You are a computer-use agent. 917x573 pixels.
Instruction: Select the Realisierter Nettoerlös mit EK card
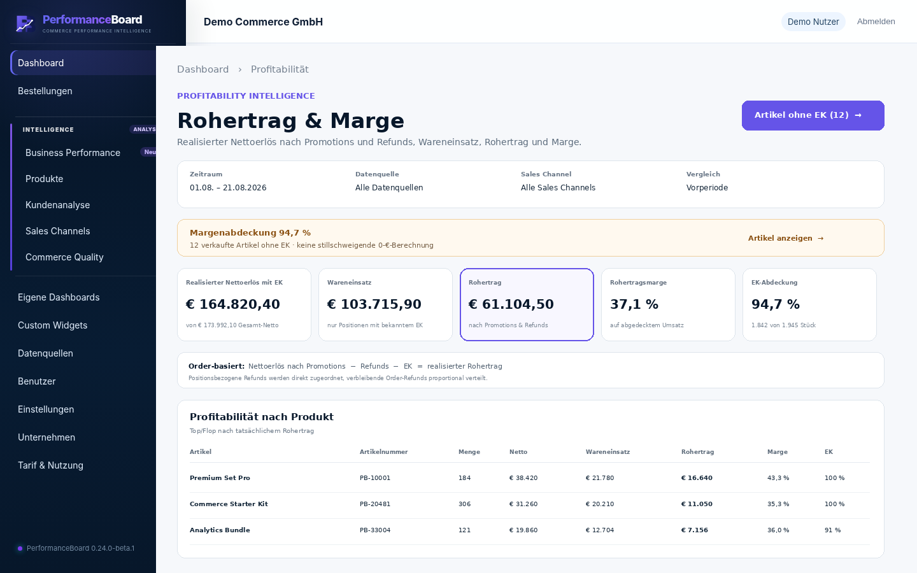[244, 304]
